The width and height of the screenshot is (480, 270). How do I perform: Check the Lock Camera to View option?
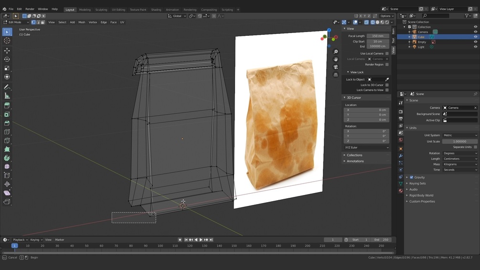tap(387, 90)
